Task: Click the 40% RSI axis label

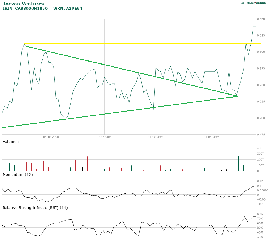Action: [x=260, y=232]
